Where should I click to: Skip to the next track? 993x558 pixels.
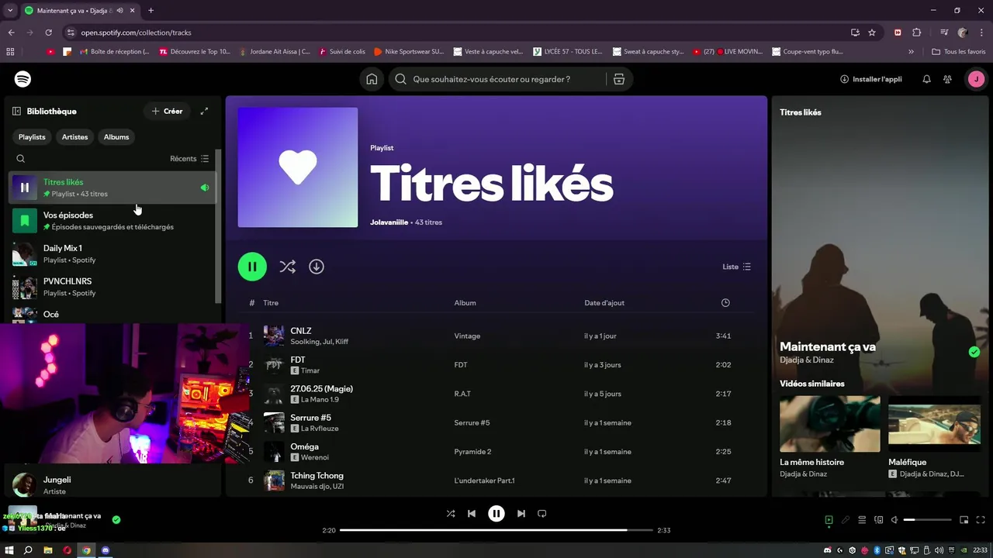521,513
